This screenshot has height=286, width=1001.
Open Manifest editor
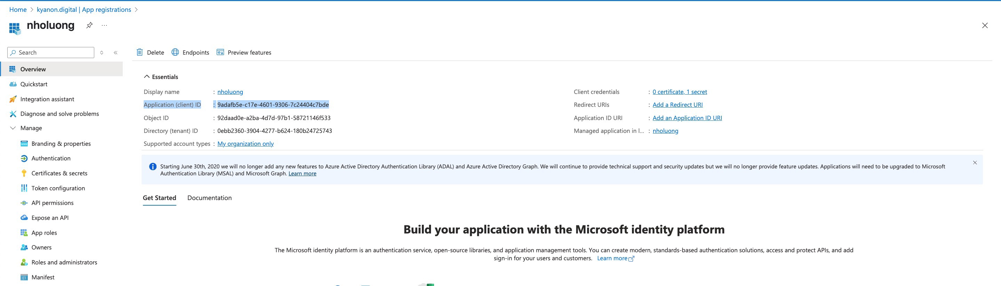[43, 277]
